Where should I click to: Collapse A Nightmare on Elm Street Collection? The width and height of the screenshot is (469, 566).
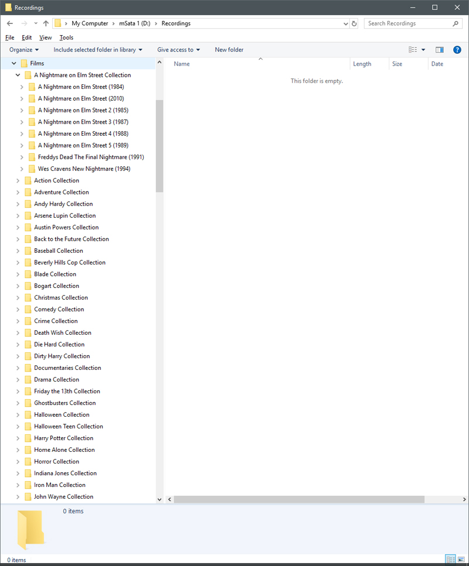pos(18,75)
